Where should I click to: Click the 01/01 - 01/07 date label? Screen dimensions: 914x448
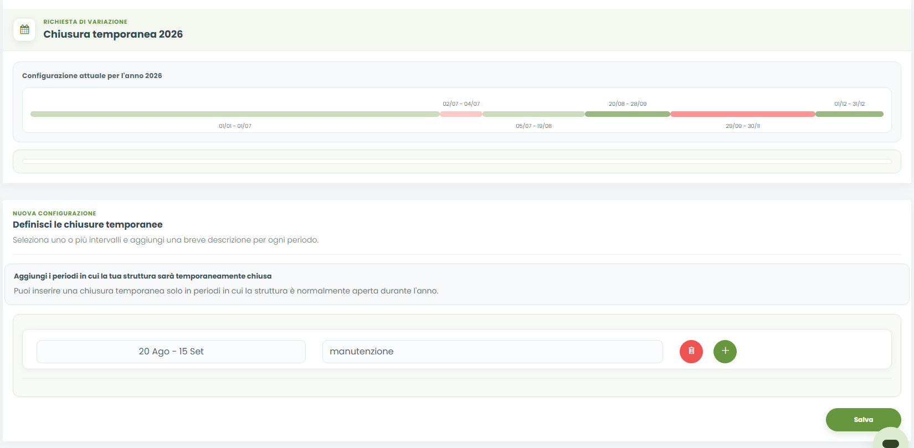(235, 126)
